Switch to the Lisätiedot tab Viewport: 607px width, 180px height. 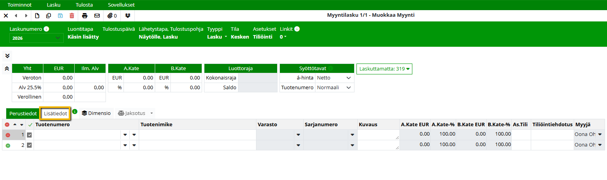55,113
